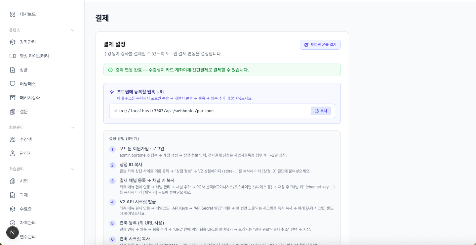Viewport: 476px width, 245px height.
Task: Click the 강좌관리 graduation cap icon
Action: (13, 42)
